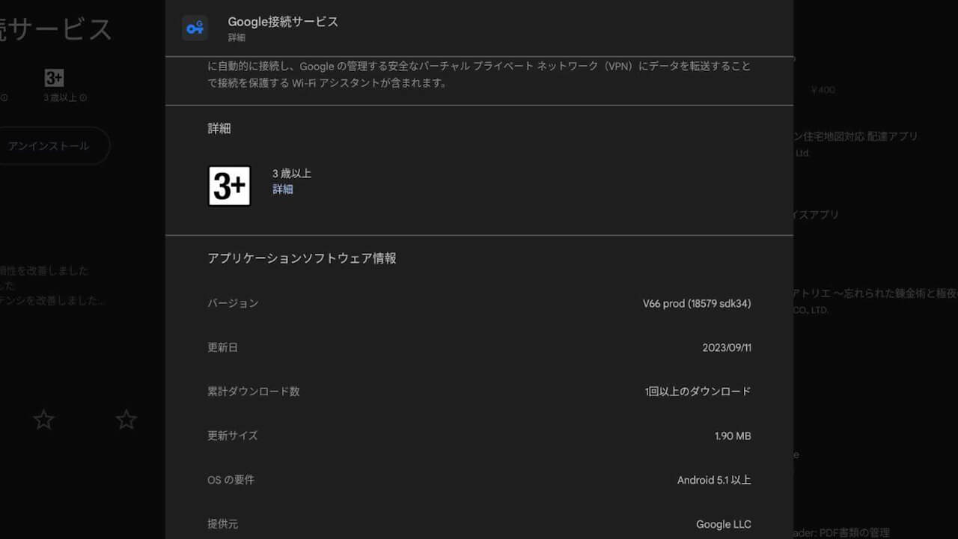This screenshot has width=958, height=539.
Task: Open the ¥400 app listing on the right
Action: [x=824, y=89]
